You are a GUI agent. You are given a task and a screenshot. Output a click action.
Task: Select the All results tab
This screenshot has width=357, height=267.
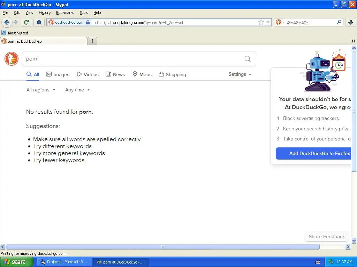(x=32, y=74)
